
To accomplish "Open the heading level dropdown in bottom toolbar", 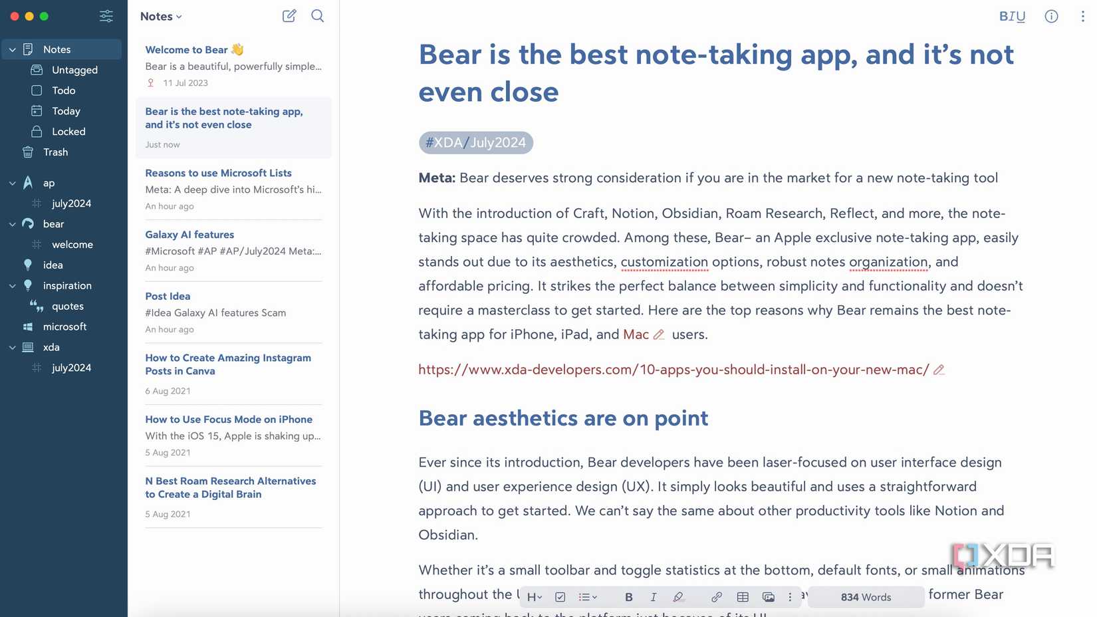I will (533, 596).
